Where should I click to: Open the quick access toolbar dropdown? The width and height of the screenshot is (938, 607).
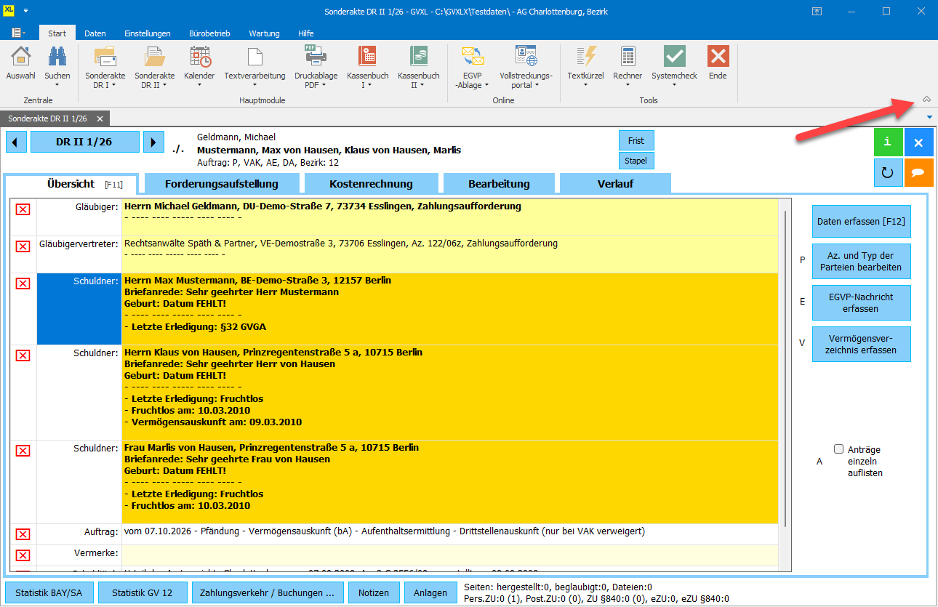click(x=26, y=12)
